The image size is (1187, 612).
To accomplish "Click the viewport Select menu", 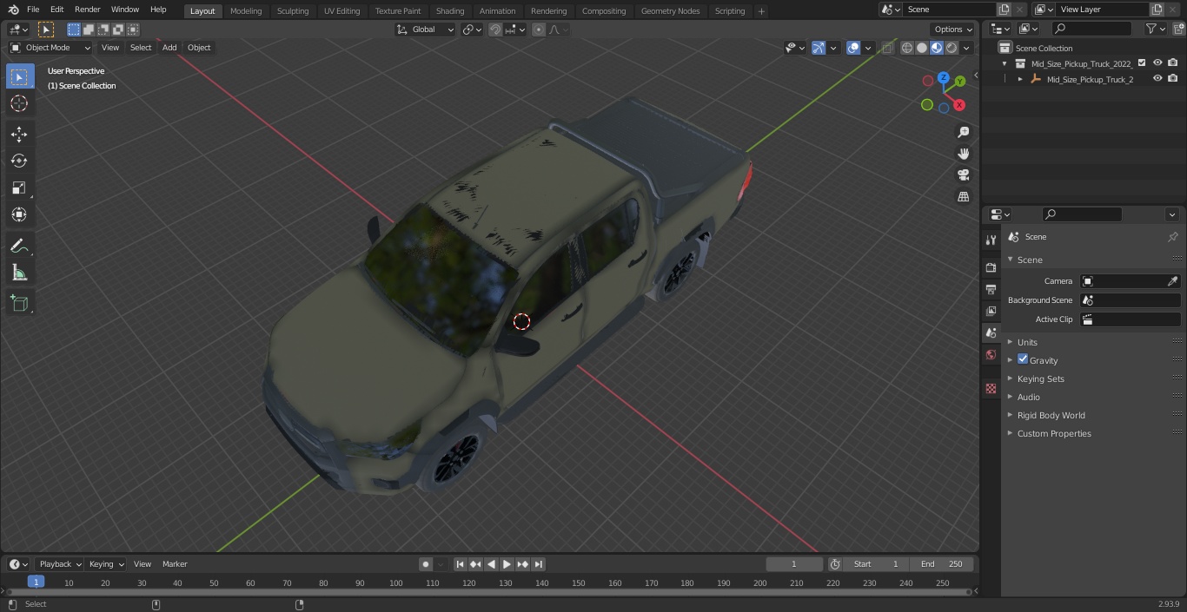I will point(141,48).
